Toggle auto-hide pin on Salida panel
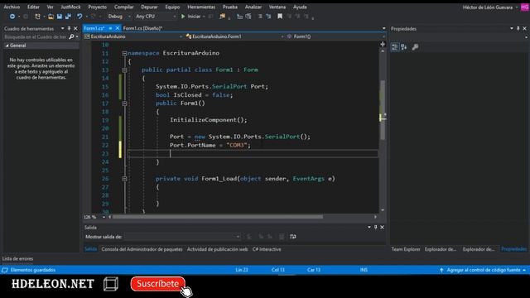 click(x=375, y=228)
